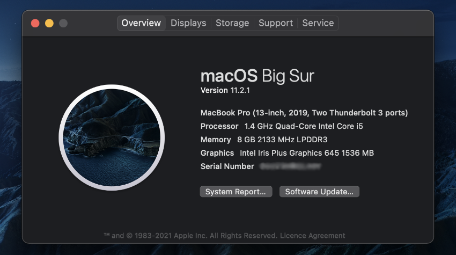The width and height of the screenshot is (456, 255).
Task: Open the Displays tab
Action: [188, 23]
